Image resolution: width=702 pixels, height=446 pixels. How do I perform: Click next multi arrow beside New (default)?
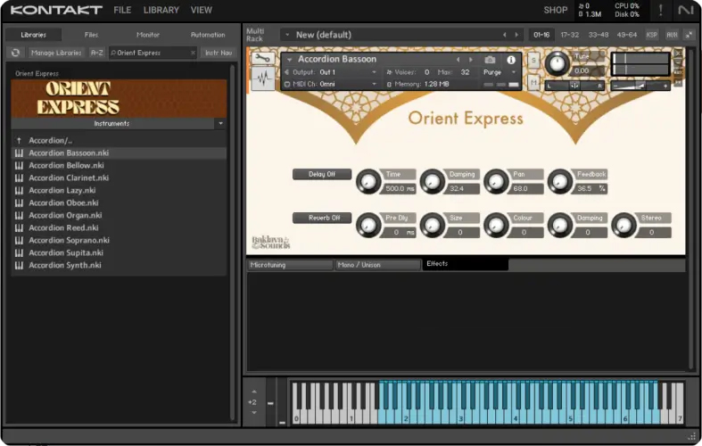[516, 35]
